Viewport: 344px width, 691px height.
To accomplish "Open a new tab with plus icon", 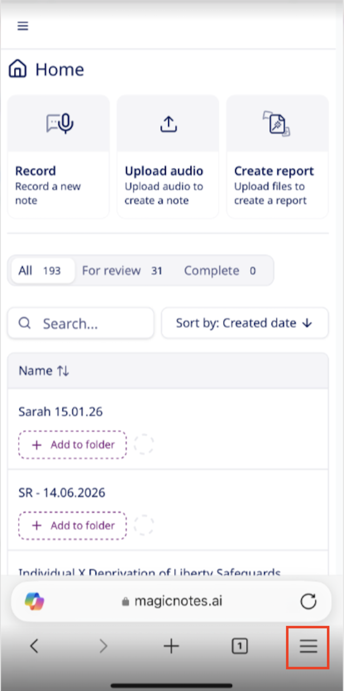I will point(171,646).
